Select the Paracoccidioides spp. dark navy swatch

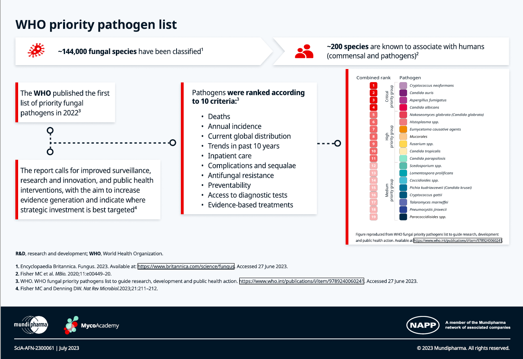[x=403, y=216]
